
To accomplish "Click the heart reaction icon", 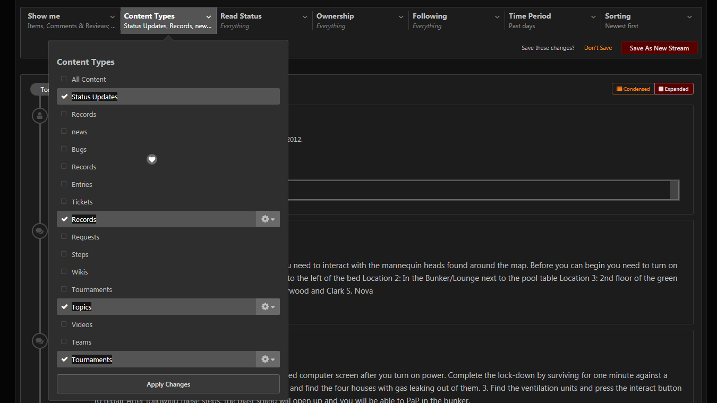I will point(152,159).
